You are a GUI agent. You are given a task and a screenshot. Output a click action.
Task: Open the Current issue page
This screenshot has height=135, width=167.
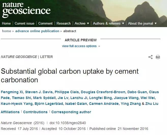point(24,23)
